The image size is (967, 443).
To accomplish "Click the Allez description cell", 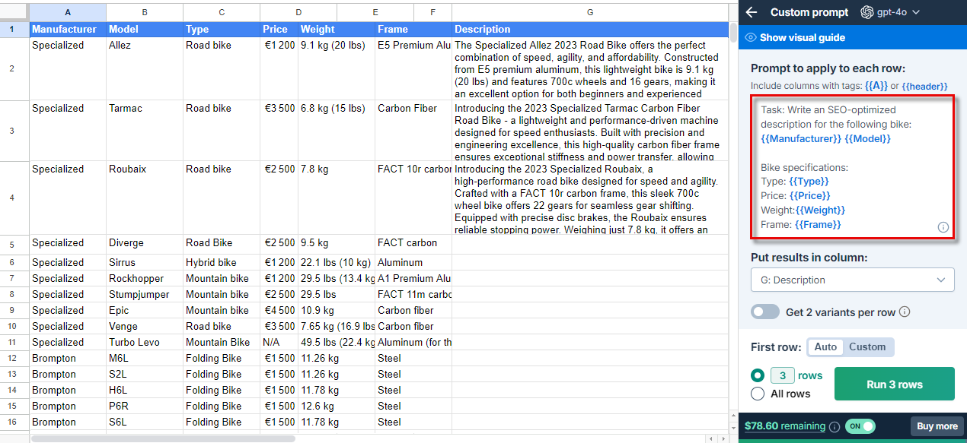I will click(589, 69).
